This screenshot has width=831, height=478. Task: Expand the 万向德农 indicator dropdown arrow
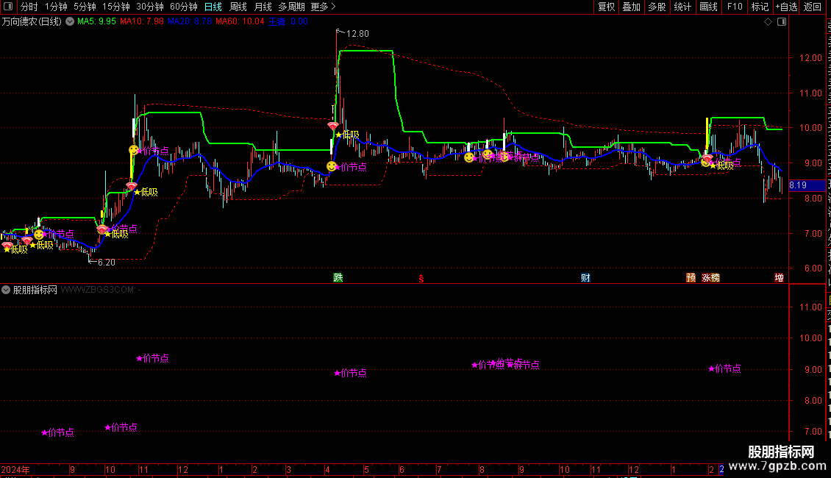pos(70,22)
